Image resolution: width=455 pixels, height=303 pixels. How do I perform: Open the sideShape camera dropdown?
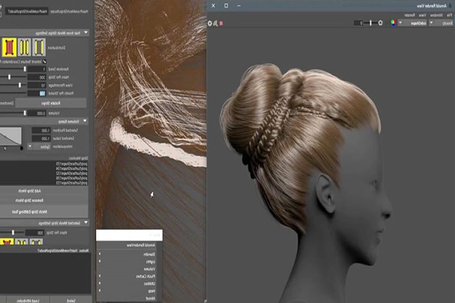pos(413,23)
